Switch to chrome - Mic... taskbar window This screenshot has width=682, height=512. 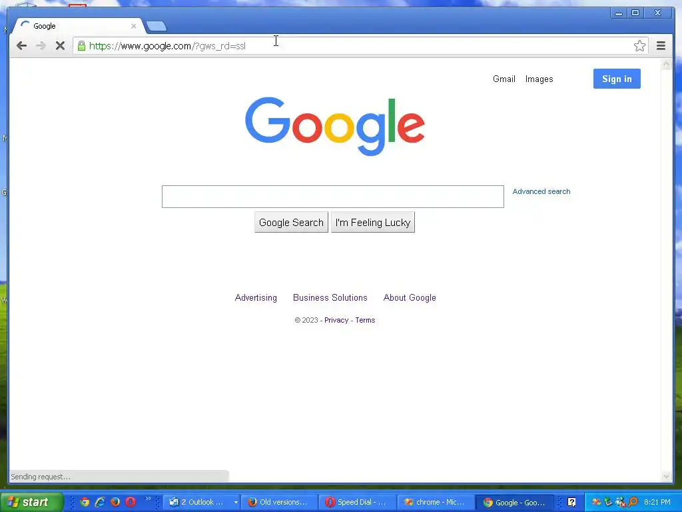[435, 502]
